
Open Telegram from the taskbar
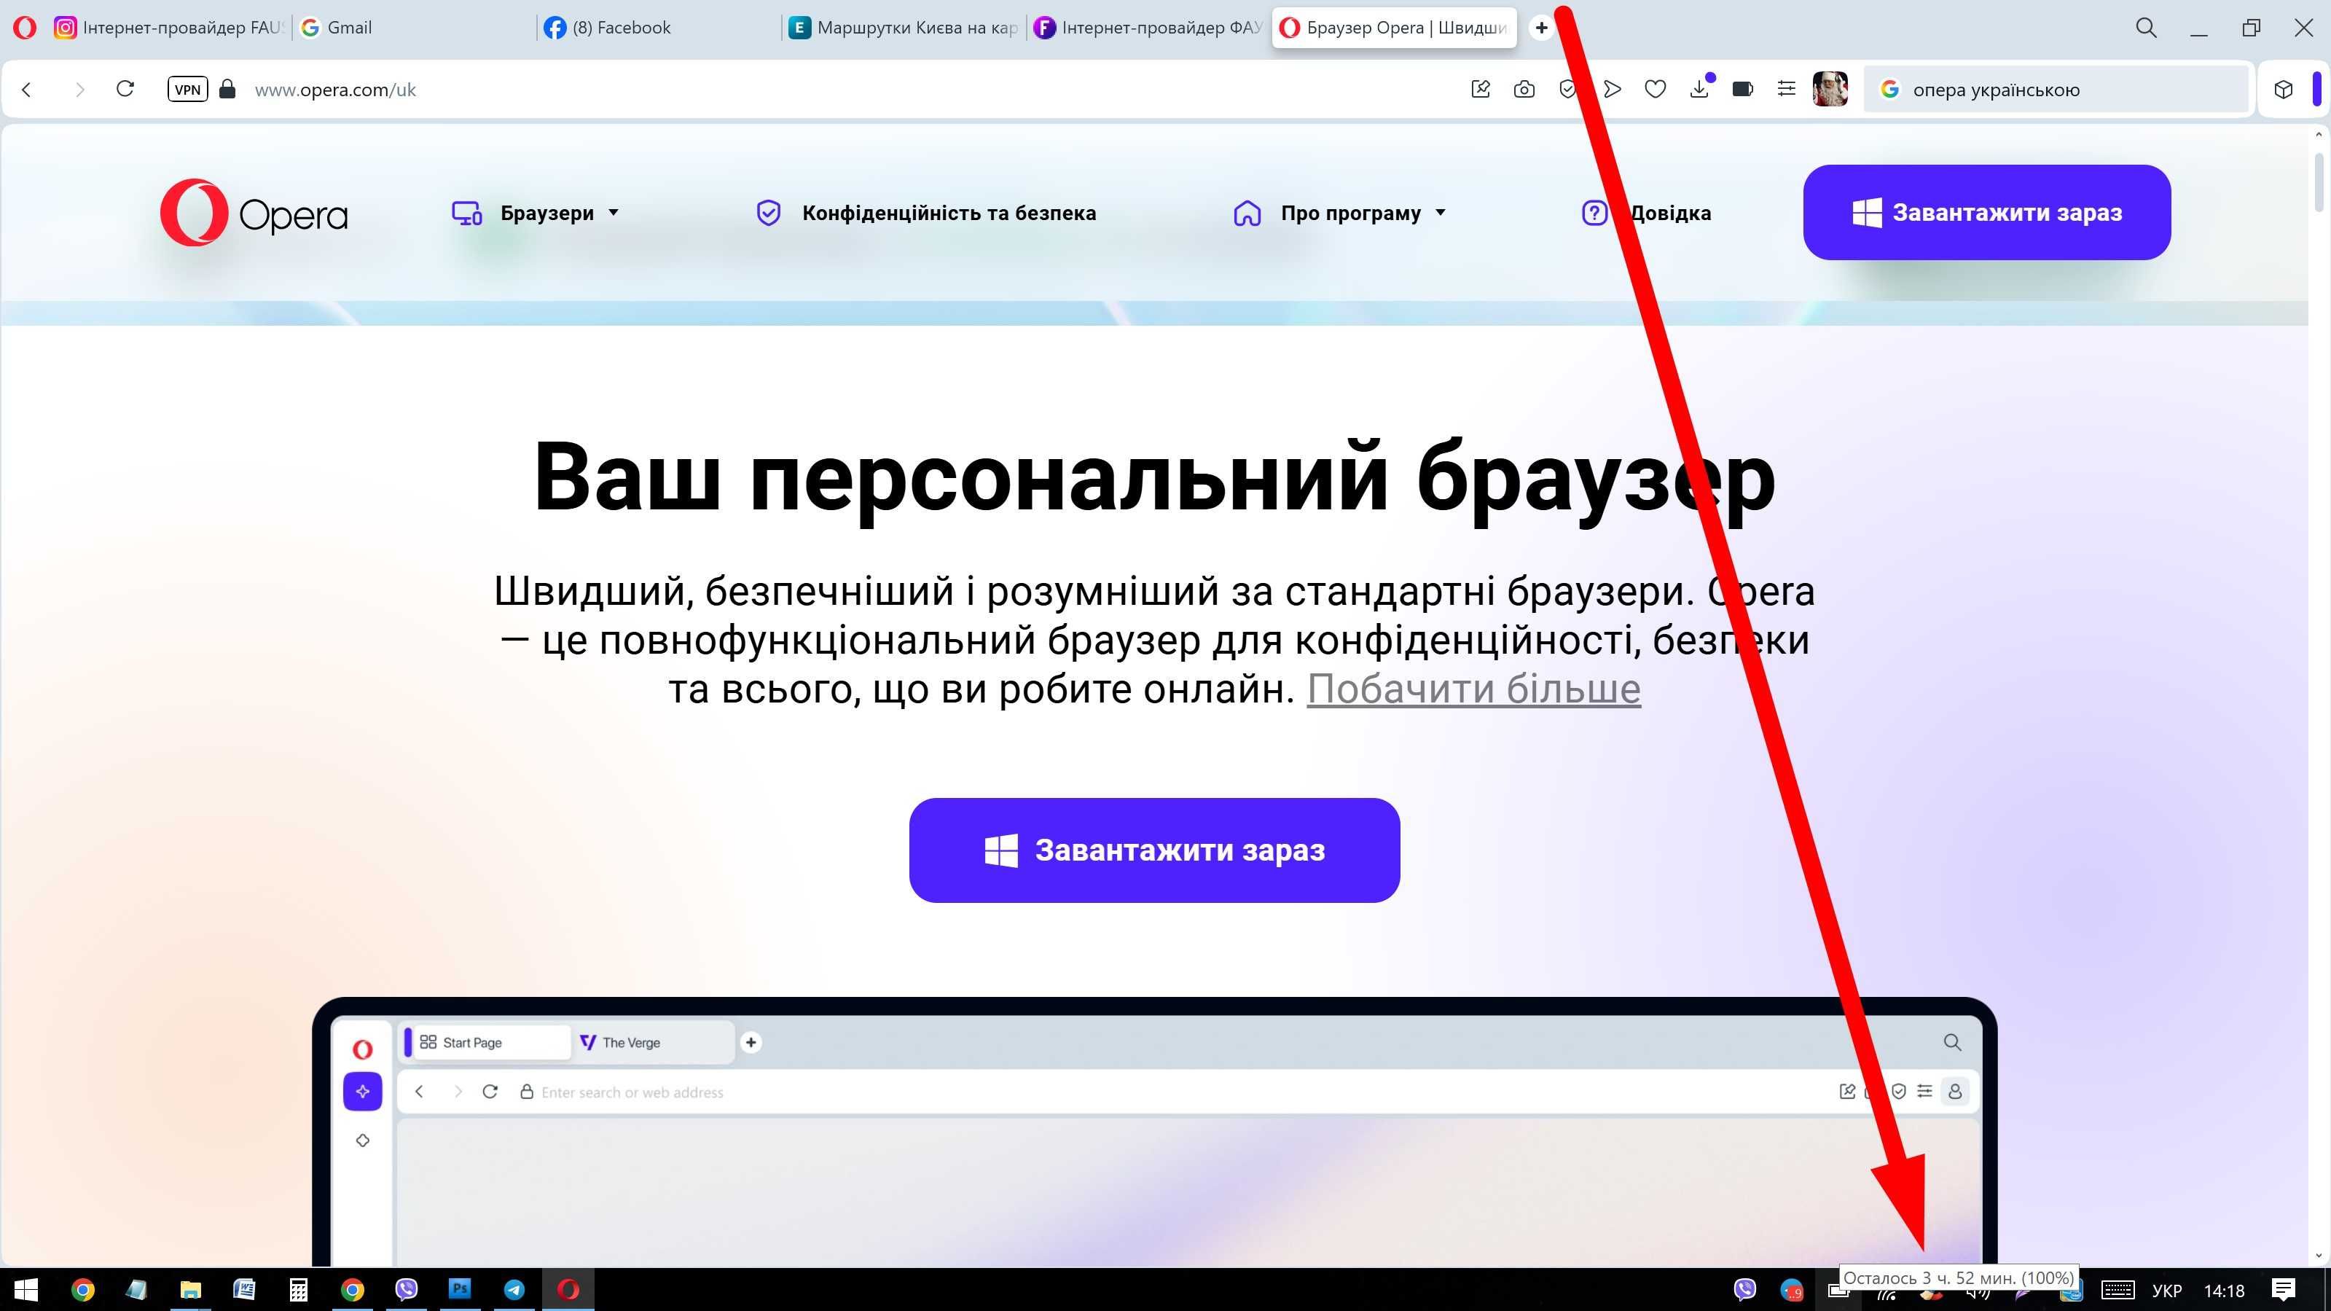click(514, 1289)
